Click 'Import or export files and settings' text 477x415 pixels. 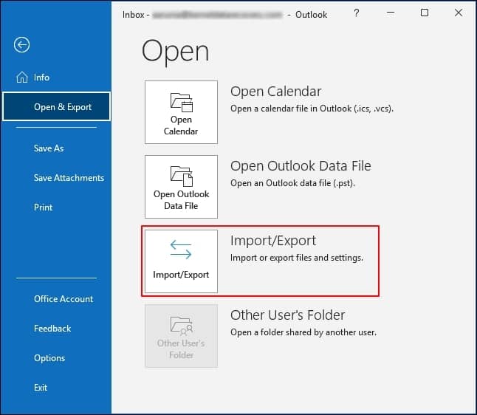tap(297, 258)
